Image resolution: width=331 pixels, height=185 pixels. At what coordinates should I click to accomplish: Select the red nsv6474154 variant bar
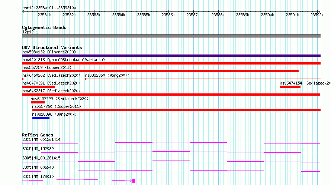click(290, 87)
